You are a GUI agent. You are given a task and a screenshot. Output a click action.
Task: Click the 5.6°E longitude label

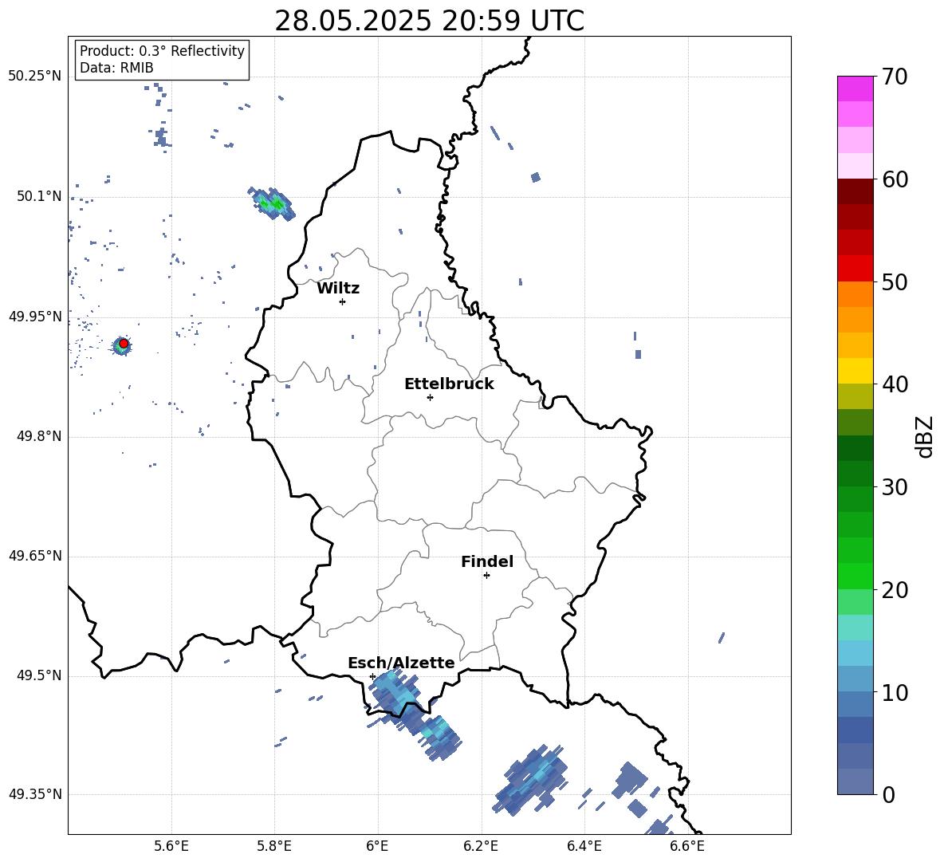[171, 846]
